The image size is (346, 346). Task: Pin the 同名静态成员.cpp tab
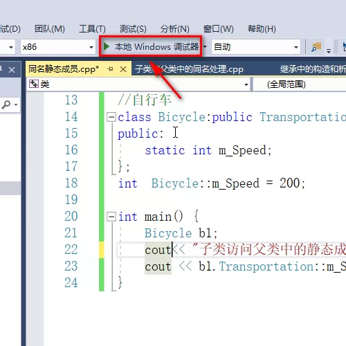click(111, 69)
